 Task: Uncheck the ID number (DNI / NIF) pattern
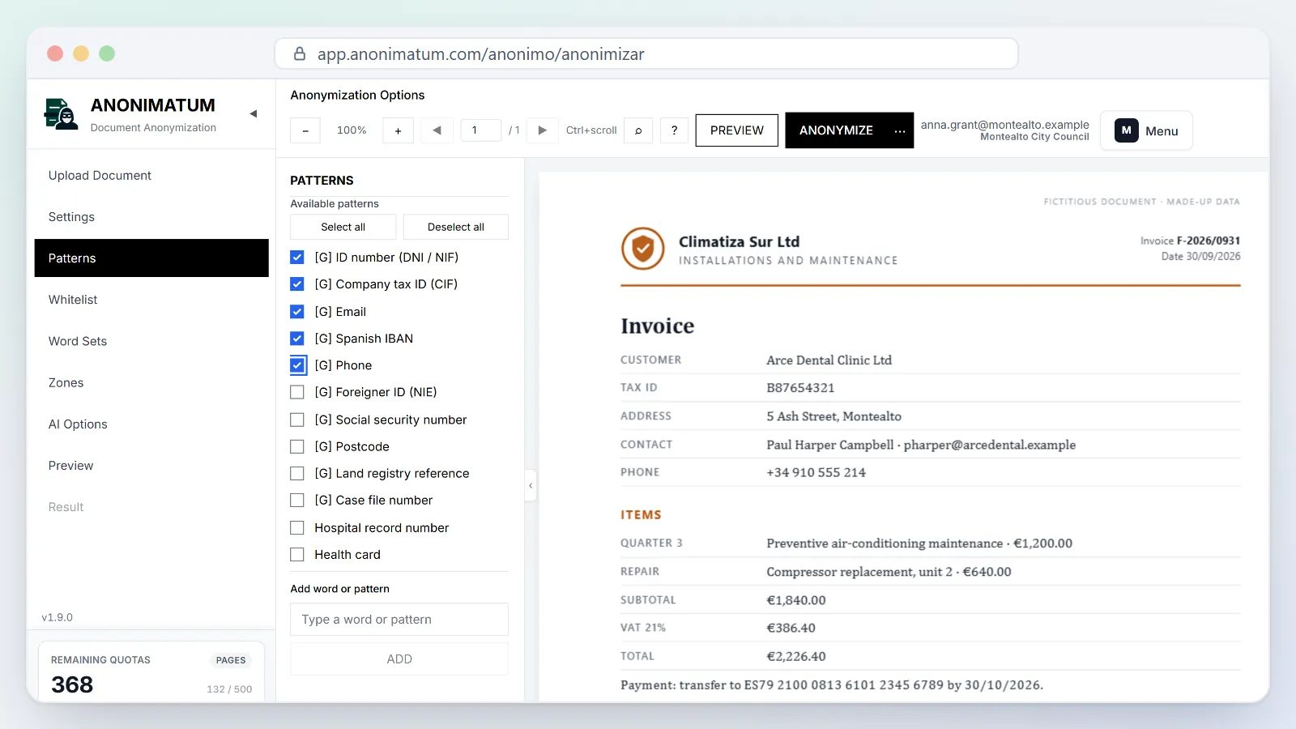[297, 258]
